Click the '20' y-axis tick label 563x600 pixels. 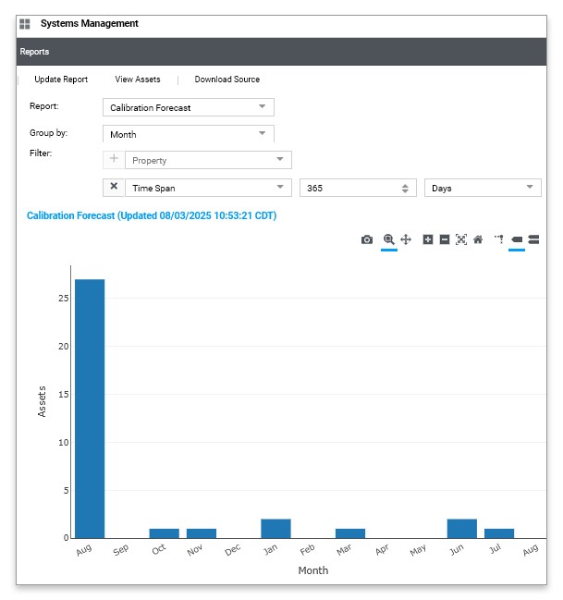[x=64, y=347]
